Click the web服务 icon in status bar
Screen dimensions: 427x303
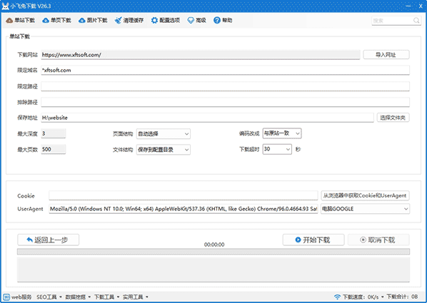(6, 297)
